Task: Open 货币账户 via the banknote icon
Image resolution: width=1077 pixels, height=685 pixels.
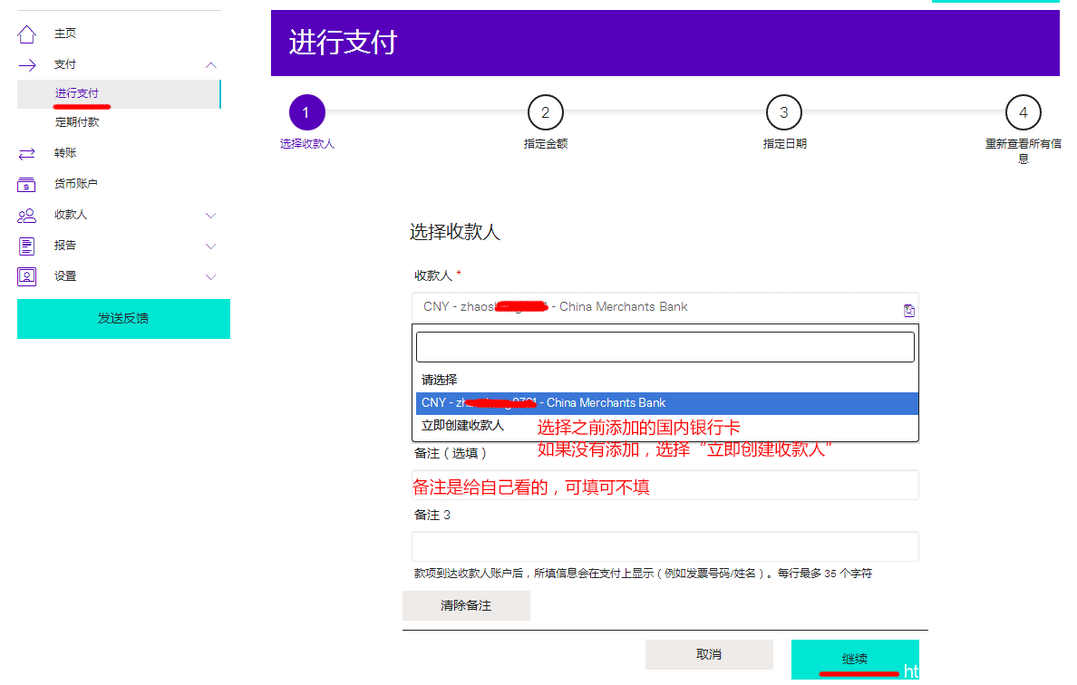Action: (26, 183)
